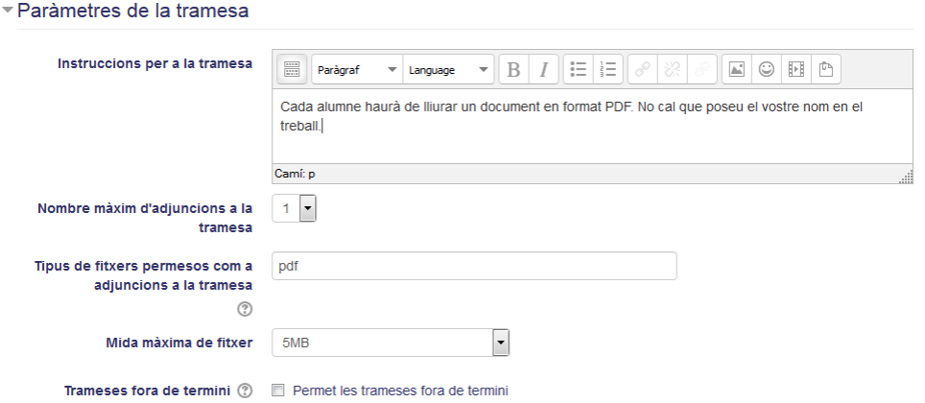Open the Nombre màxim d'adjuncions dropdown
The image size is (925, 403).
coord(294,208)
